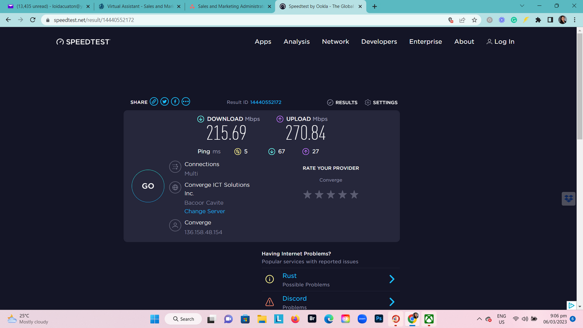Click the provider user icon beside Converge
Viewport: 583px width, 328px height.
point(175,226)
